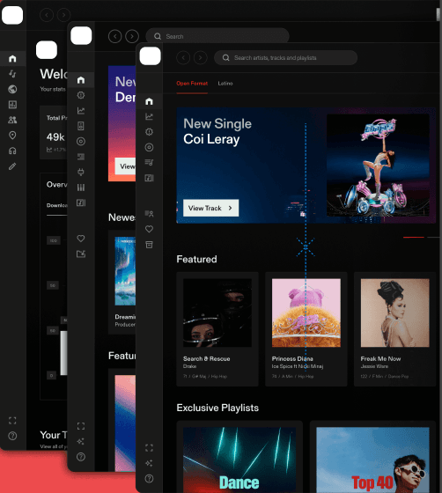Toggle fullscreen in the back window sidebar

point(12,421)
